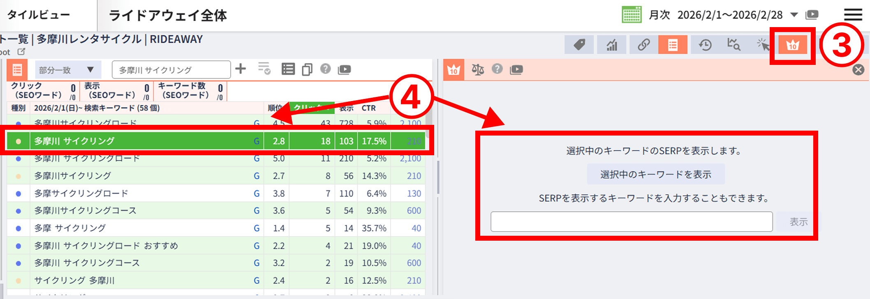
Task: Click the 選択中のキーワードを表示 button
Action: pos(655,175)
